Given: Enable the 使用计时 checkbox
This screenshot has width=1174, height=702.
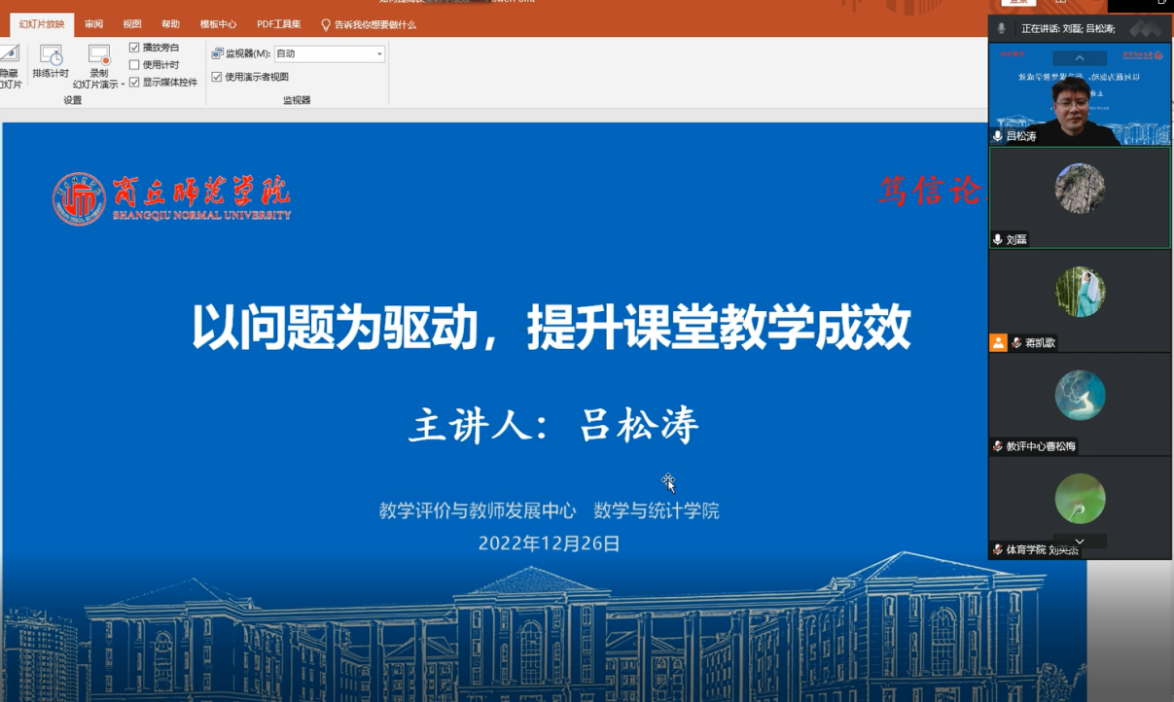Looking at the screenshot, I should 135,65.
